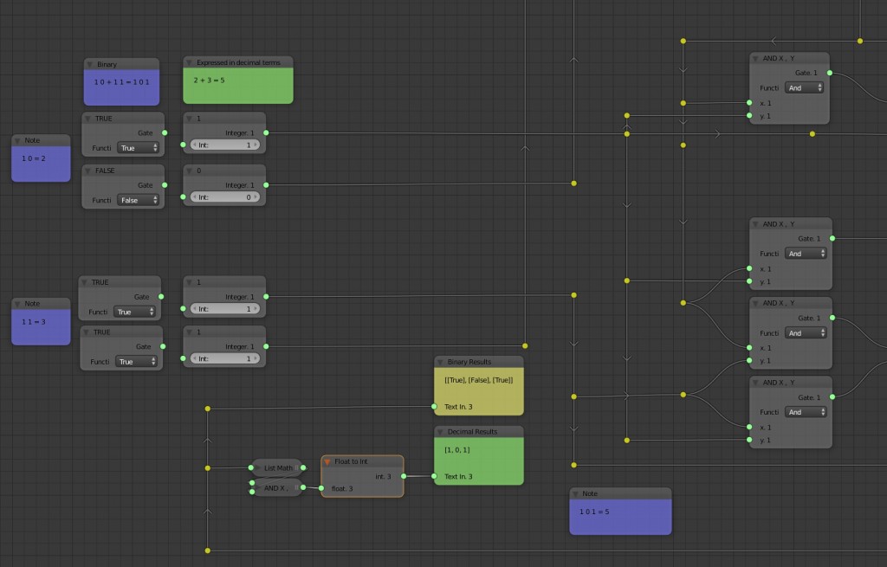Click the Text In input socket of Binary Results
This screenshot has height=567, width=887.
pos(435,406)
